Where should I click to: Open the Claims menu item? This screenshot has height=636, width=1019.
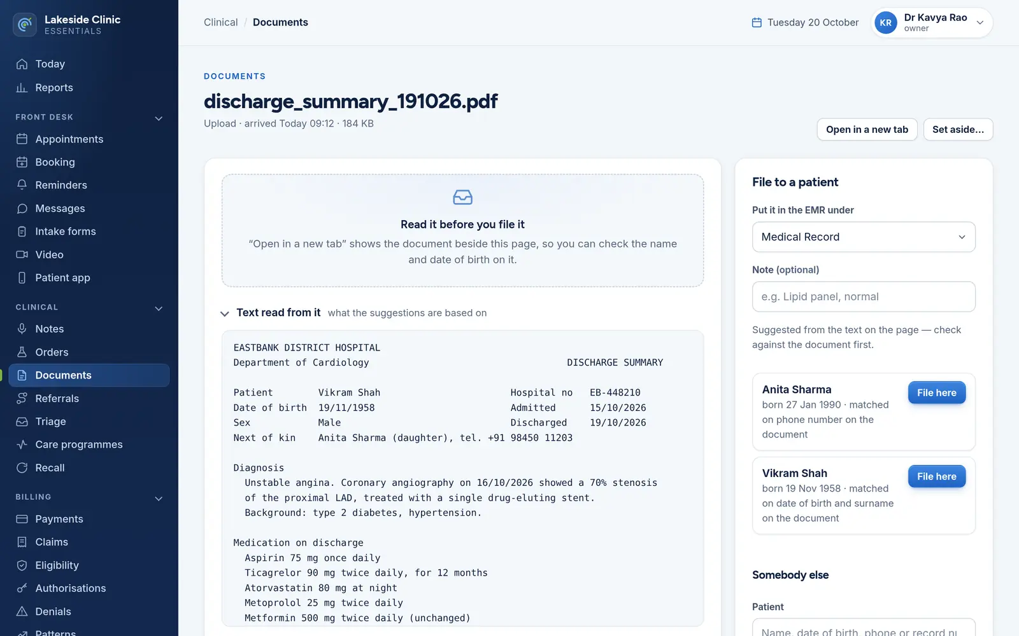[x=89, y=542]
